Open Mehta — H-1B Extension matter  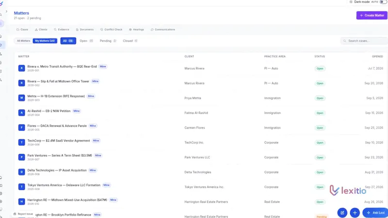[56, 96]
